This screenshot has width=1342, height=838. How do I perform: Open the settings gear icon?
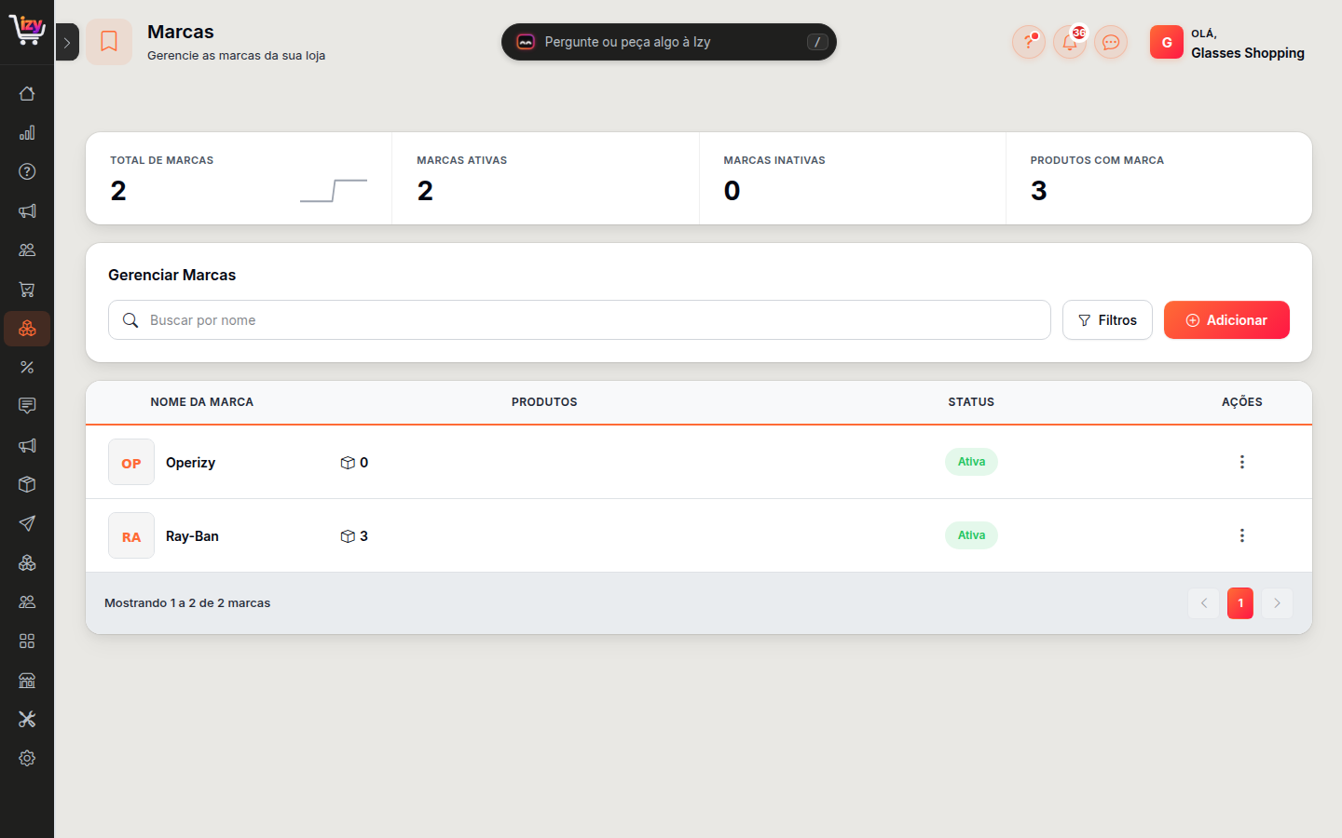point(27,758)
